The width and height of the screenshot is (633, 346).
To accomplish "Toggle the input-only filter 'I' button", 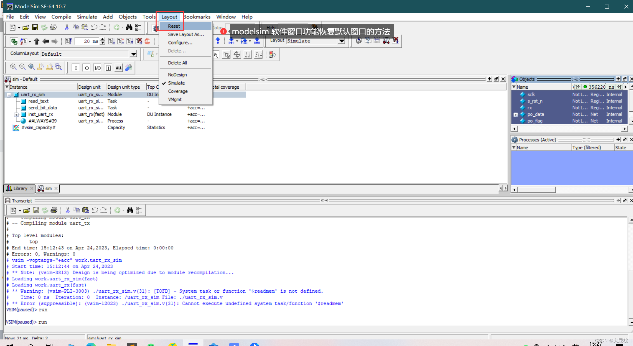I will 76,68.
